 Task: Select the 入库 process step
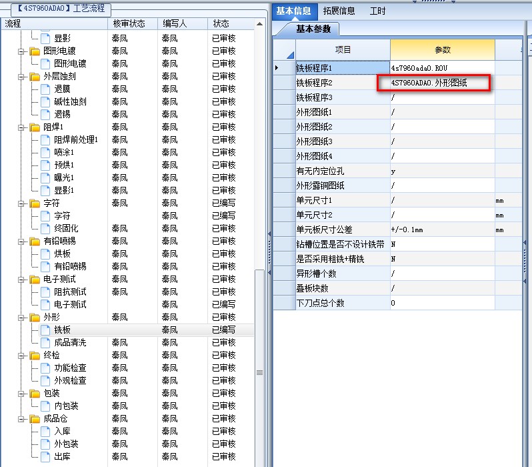click(x=62, y=432)
